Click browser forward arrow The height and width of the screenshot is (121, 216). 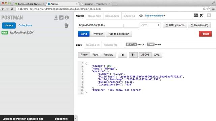(7, 9)
